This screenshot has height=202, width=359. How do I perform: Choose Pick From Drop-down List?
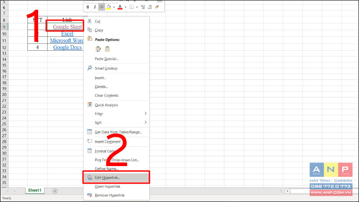[x=117, y=160]
